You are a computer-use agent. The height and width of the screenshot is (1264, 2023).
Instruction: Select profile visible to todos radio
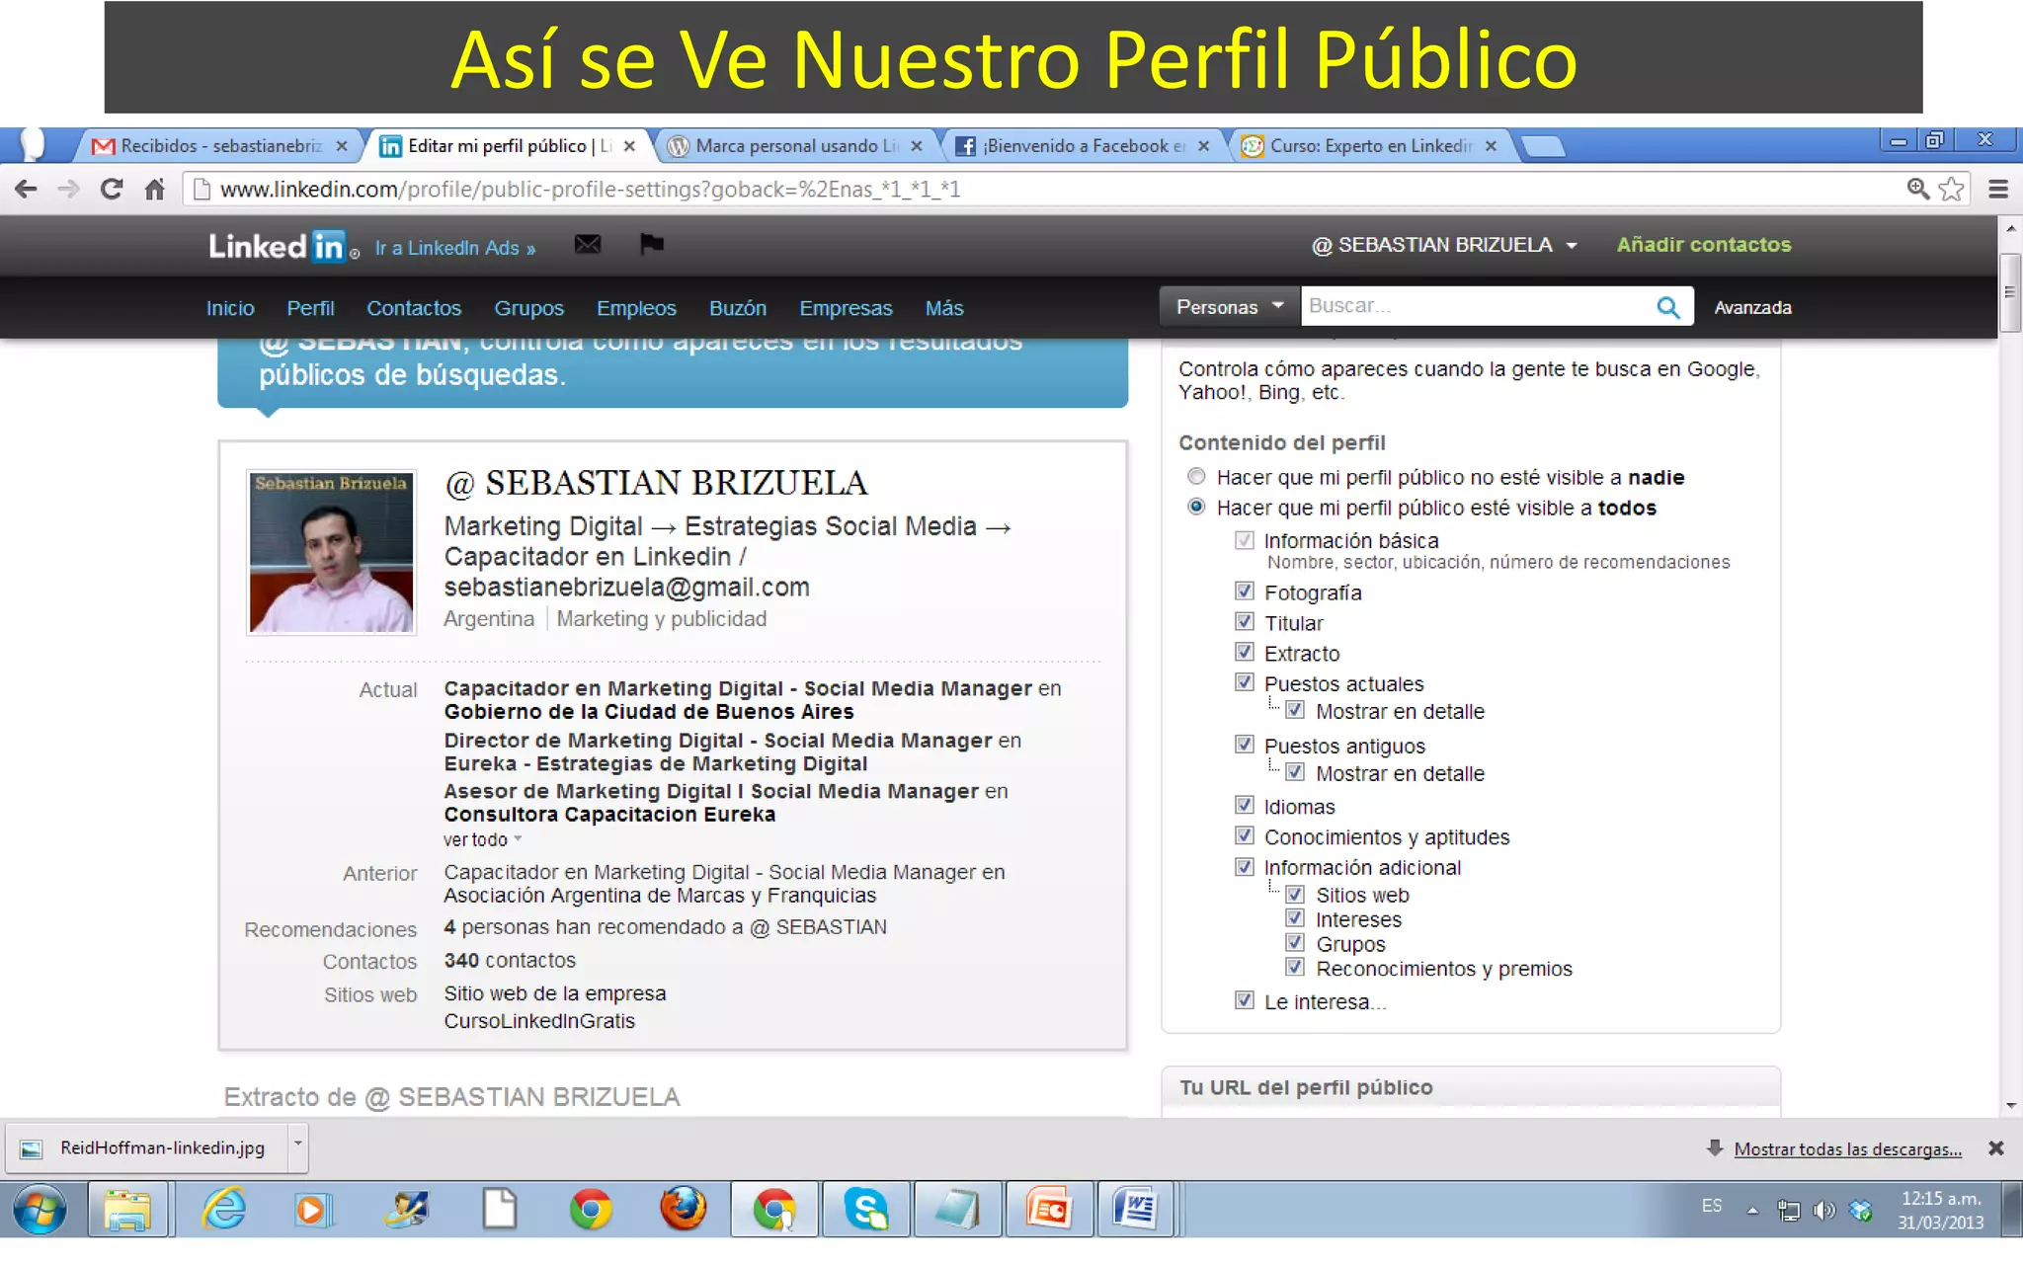[x=1196, y=507]
